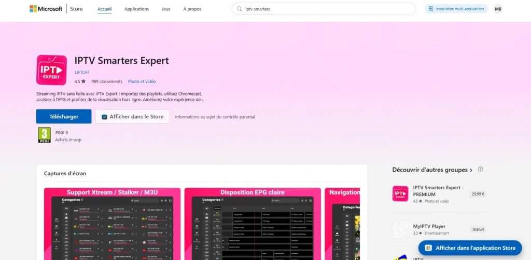Image resolution: width=531 pixels, height=260 pixels.
Task: Click the PEGI 3 rating badge
Action: [x=44, y=135]
